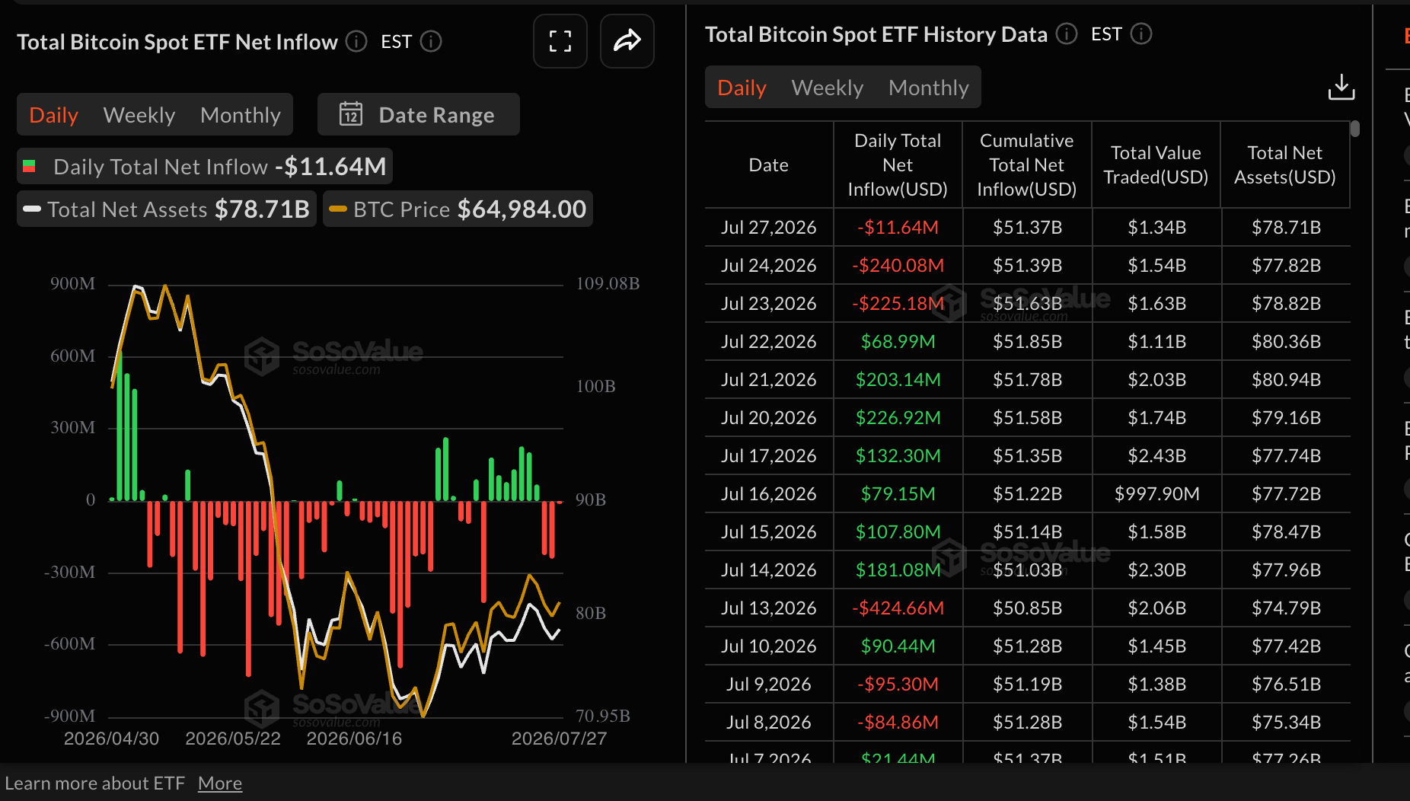Viewport: 1410px width, 801px height.
Task: Click the $226.92M inflow cell
Action: click(898, 417)
